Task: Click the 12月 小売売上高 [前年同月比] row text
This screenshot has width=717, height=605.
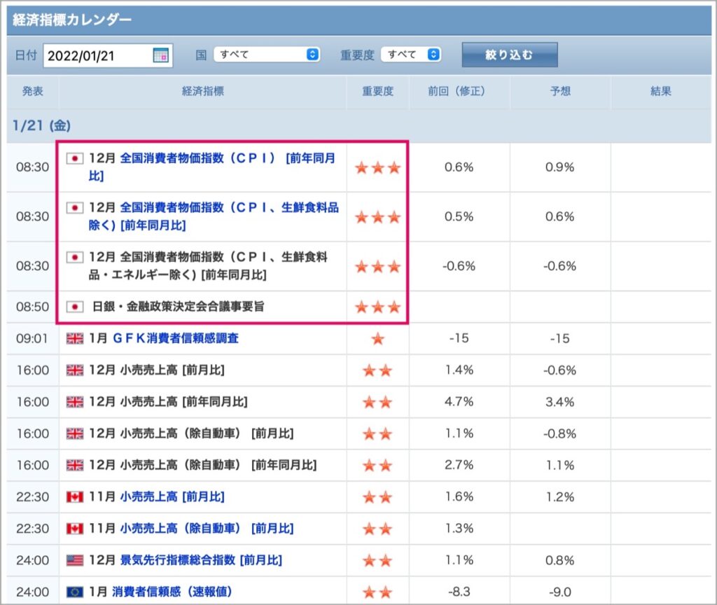Action: point(168,401)
